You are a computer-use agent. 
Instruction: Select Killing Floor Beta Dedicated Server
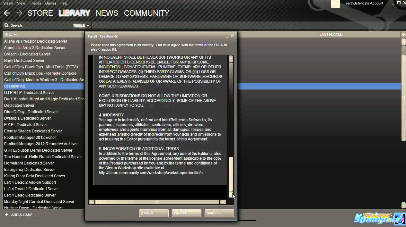coord(35,176)
